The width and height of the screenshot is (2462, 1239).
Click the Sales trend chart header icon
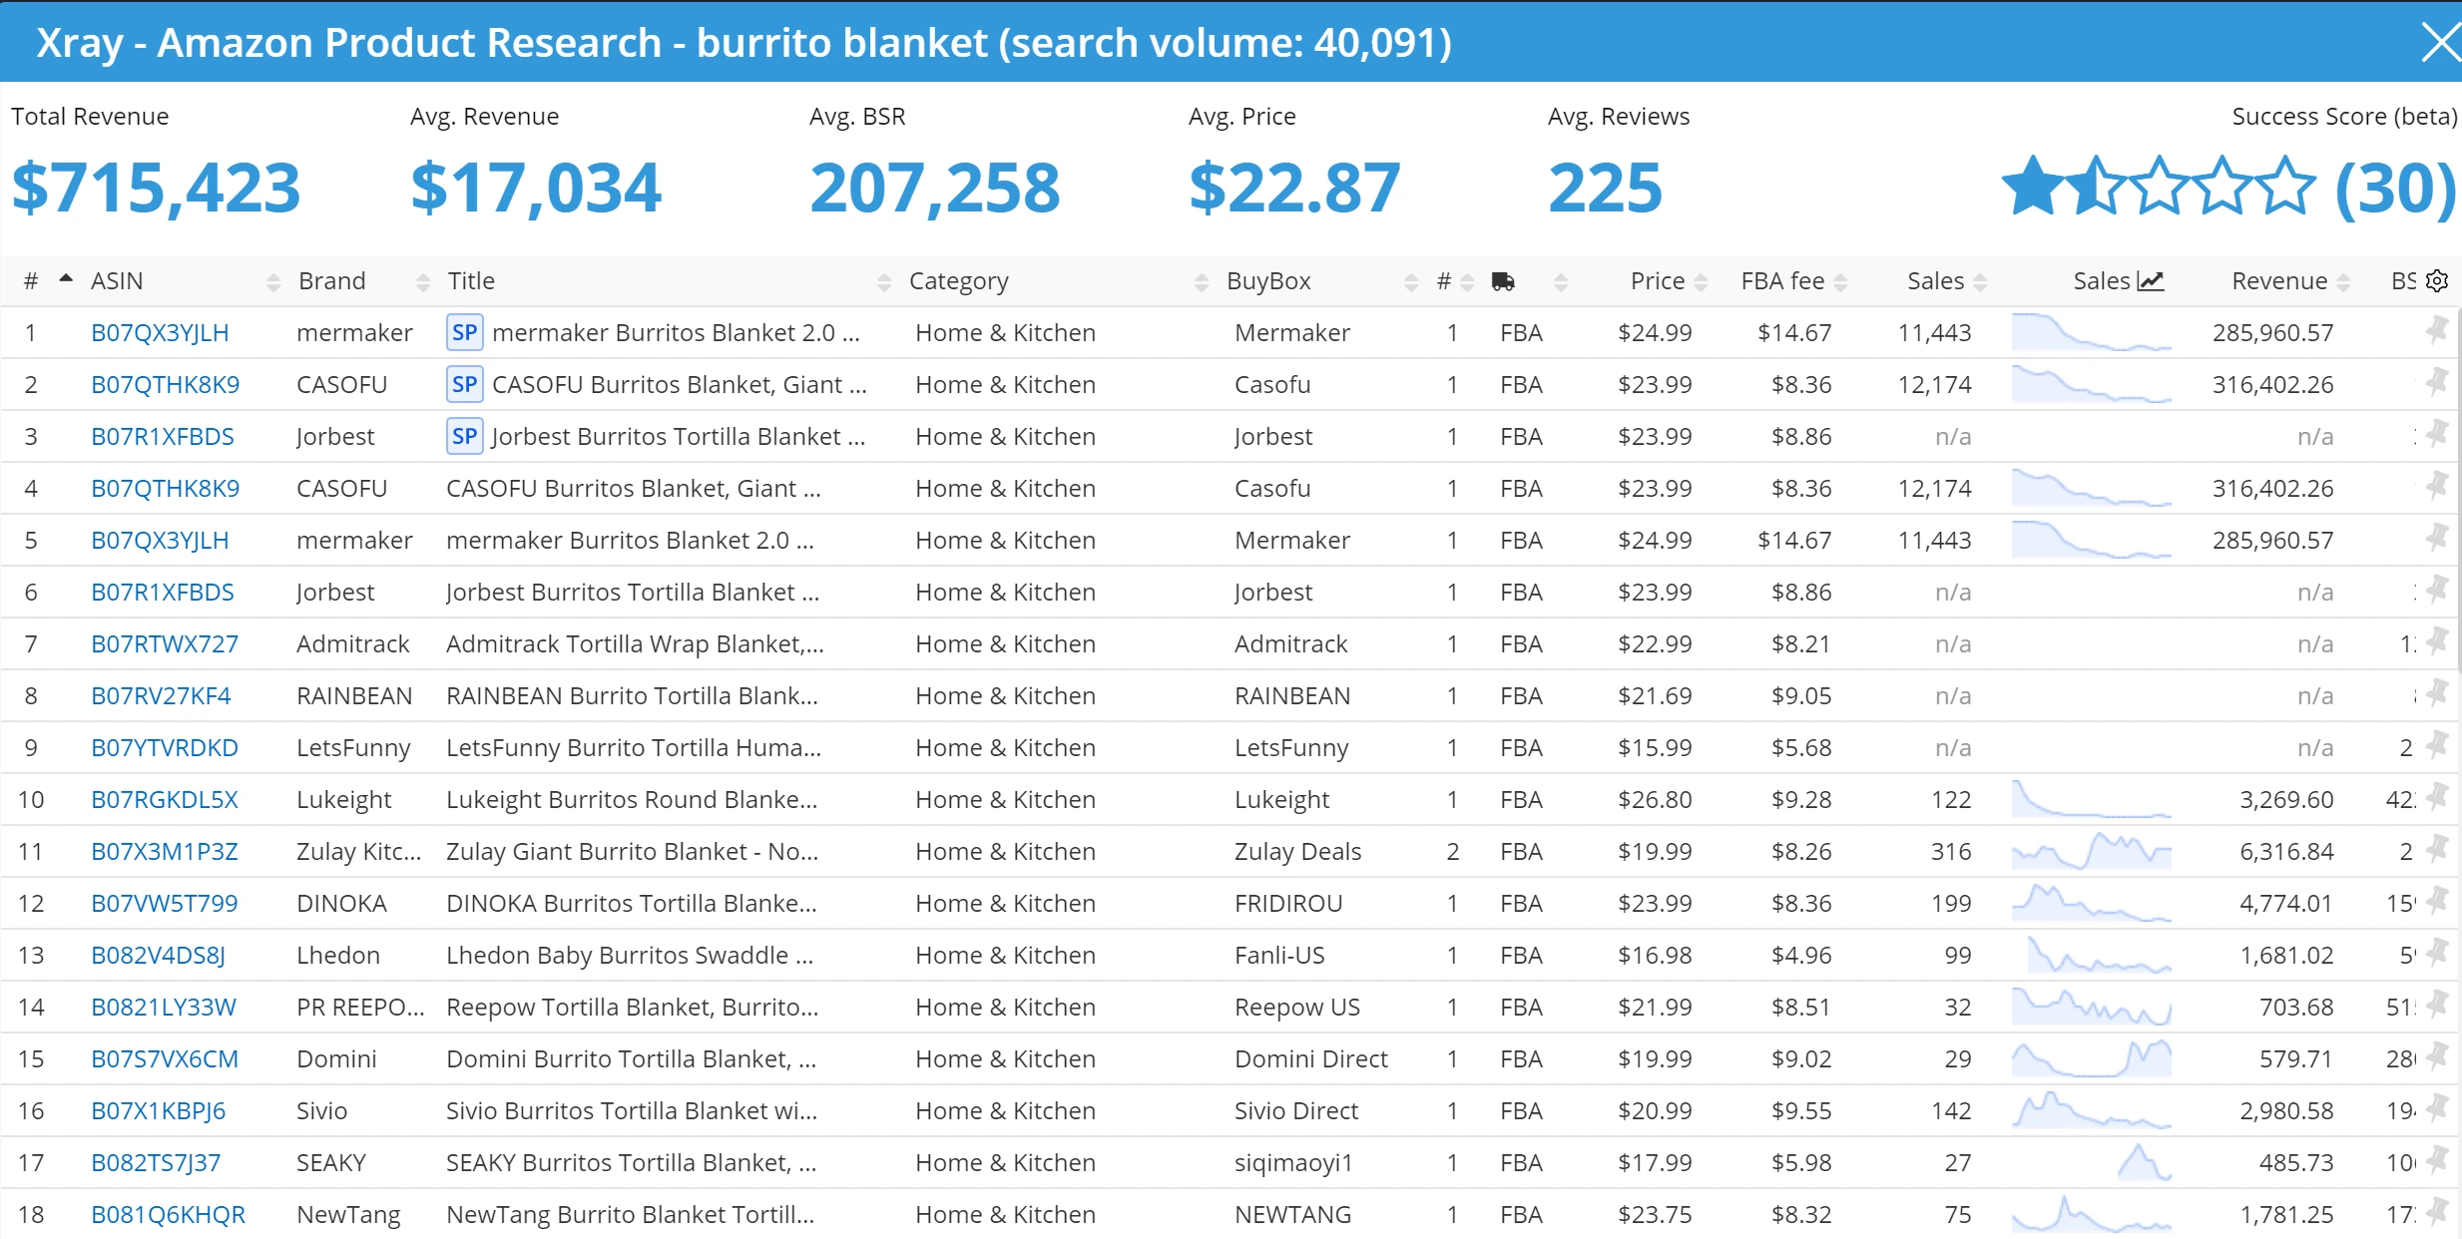tap(2151, 281)
